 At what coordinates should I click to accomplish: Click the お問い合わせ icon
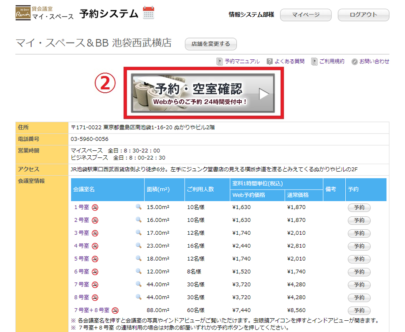coord(354,61)
